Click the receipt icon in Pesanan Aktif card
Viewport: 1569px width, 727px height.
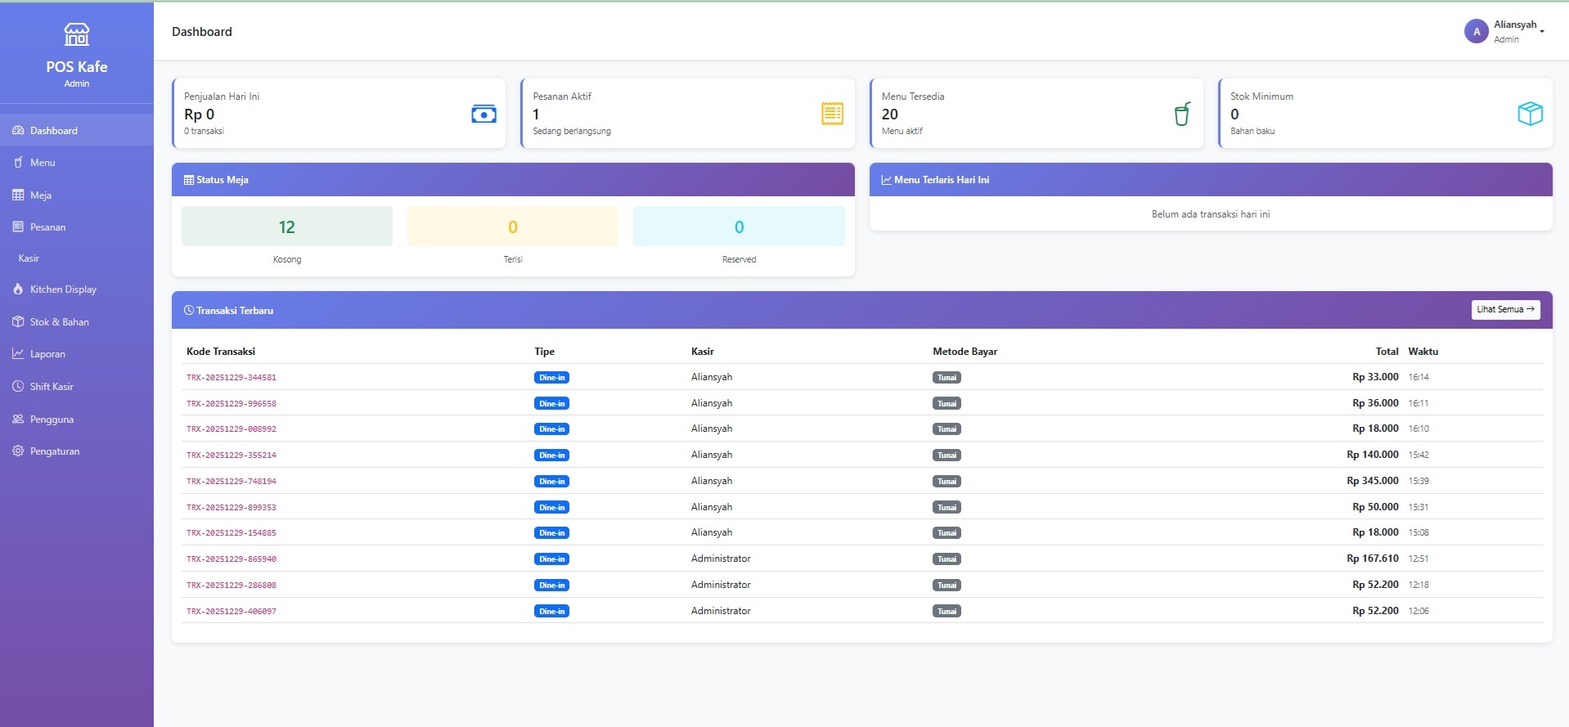click(x=832, y=114)
